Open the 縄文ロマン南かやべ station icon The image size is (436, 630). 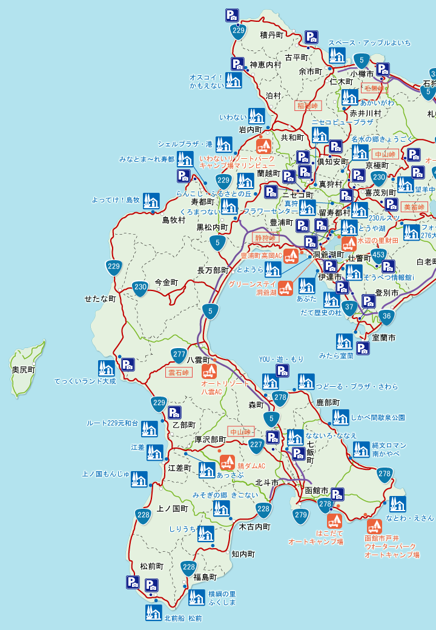362,449
